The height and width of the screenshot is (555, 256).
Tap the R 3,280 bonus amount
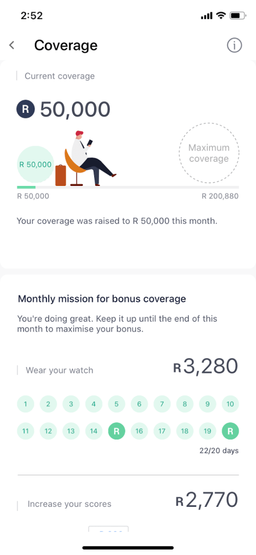206,367
